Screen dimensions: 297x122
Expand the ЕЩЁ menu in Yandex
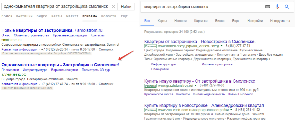124,16
